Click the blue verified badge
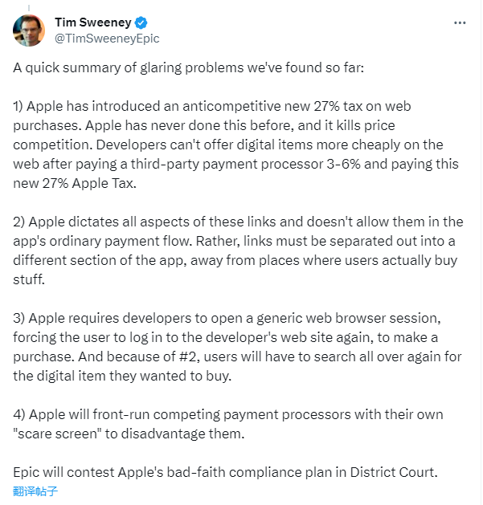Screen dimensions: 483x505 (141, 22)
